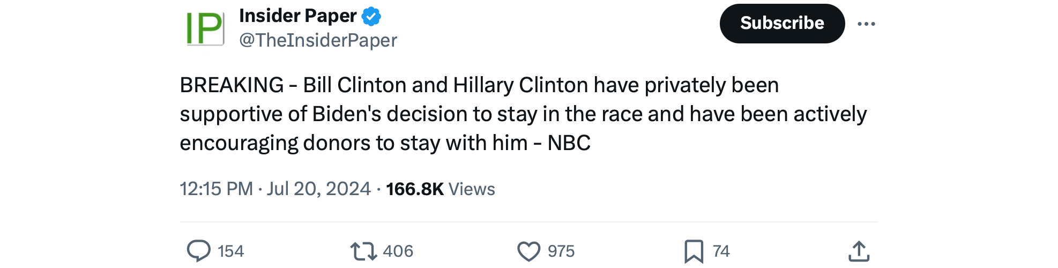Click the 975 likes count
The height and width of the screenshot is (268, 1058).
point(561,251)
